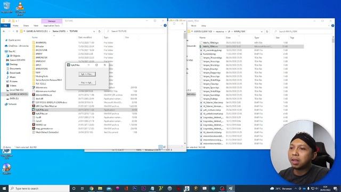Image resolution: width=341 pixels, height=192 pixels.
Task: Open Google Chrome from taskbar
Action: pos(91,188)
